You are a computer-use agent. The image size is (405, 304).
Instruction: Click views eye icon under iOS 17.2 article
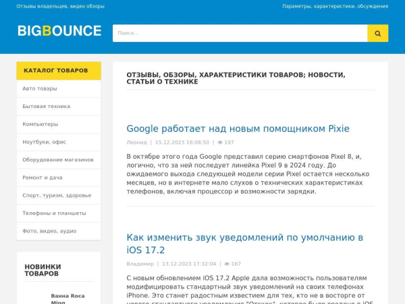(227, 264)
